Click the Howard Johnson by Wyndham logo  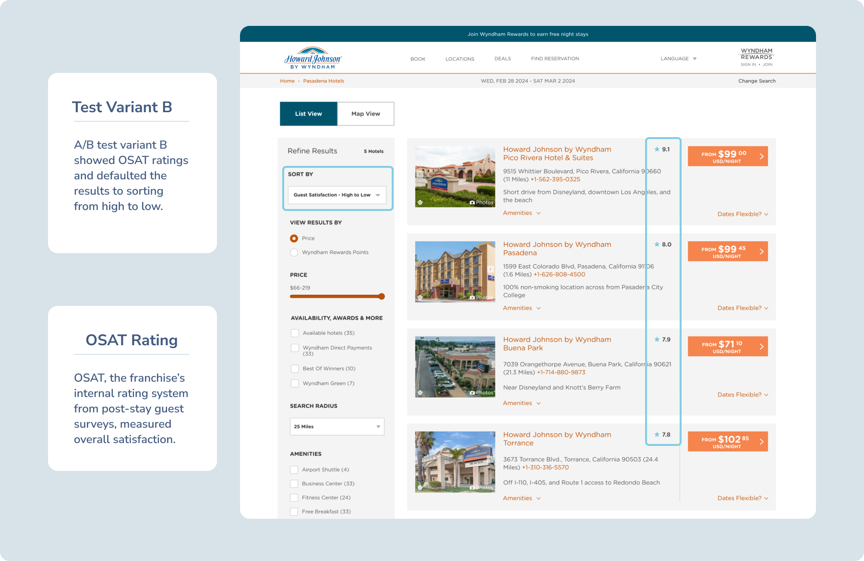coord(312,58)
